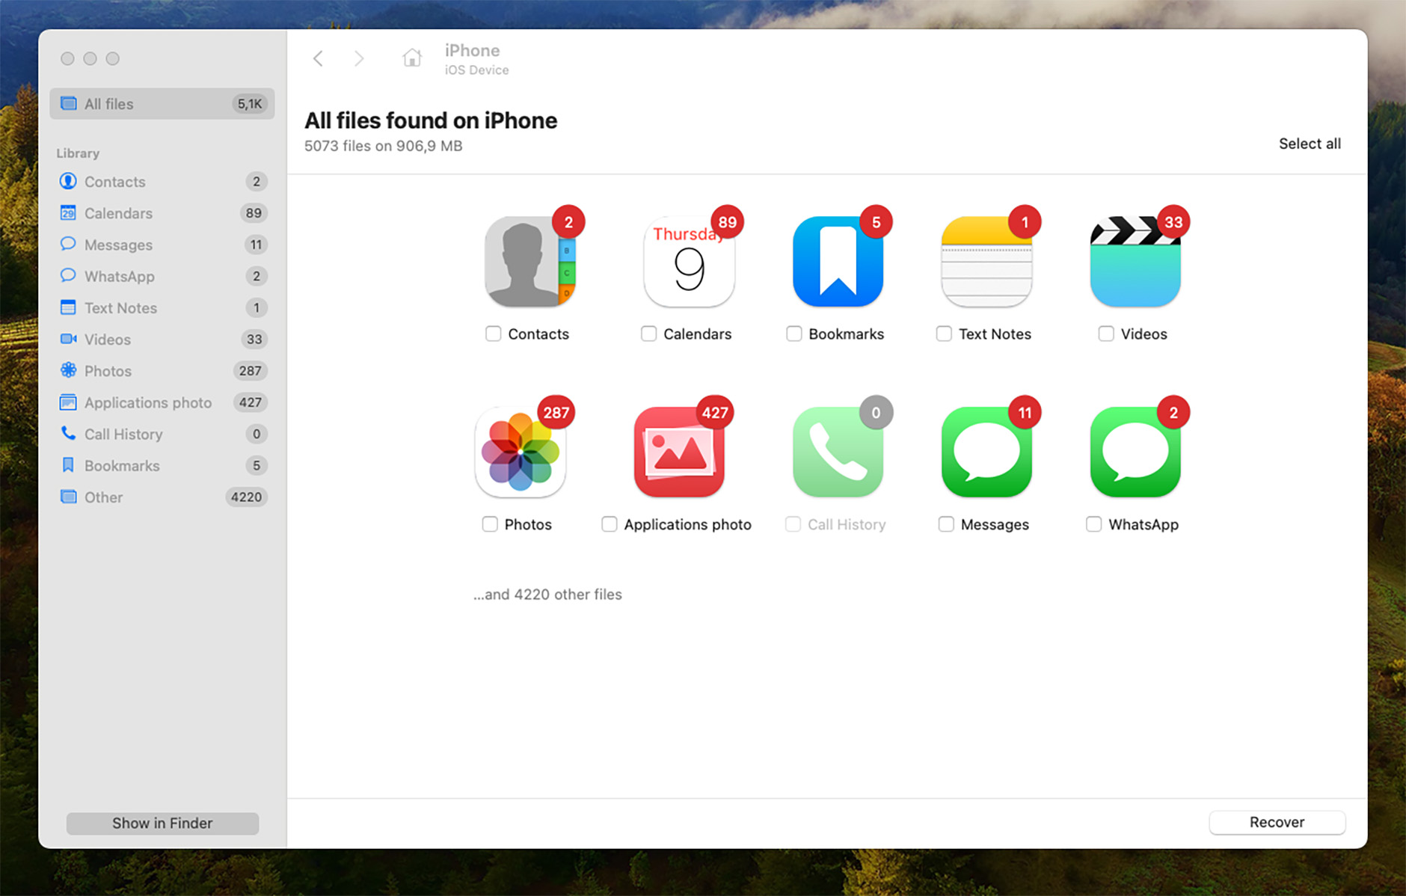Click the blue Bookmarks icon
This screenshot has width=1406, height=896.
click(x=838, y=262)
